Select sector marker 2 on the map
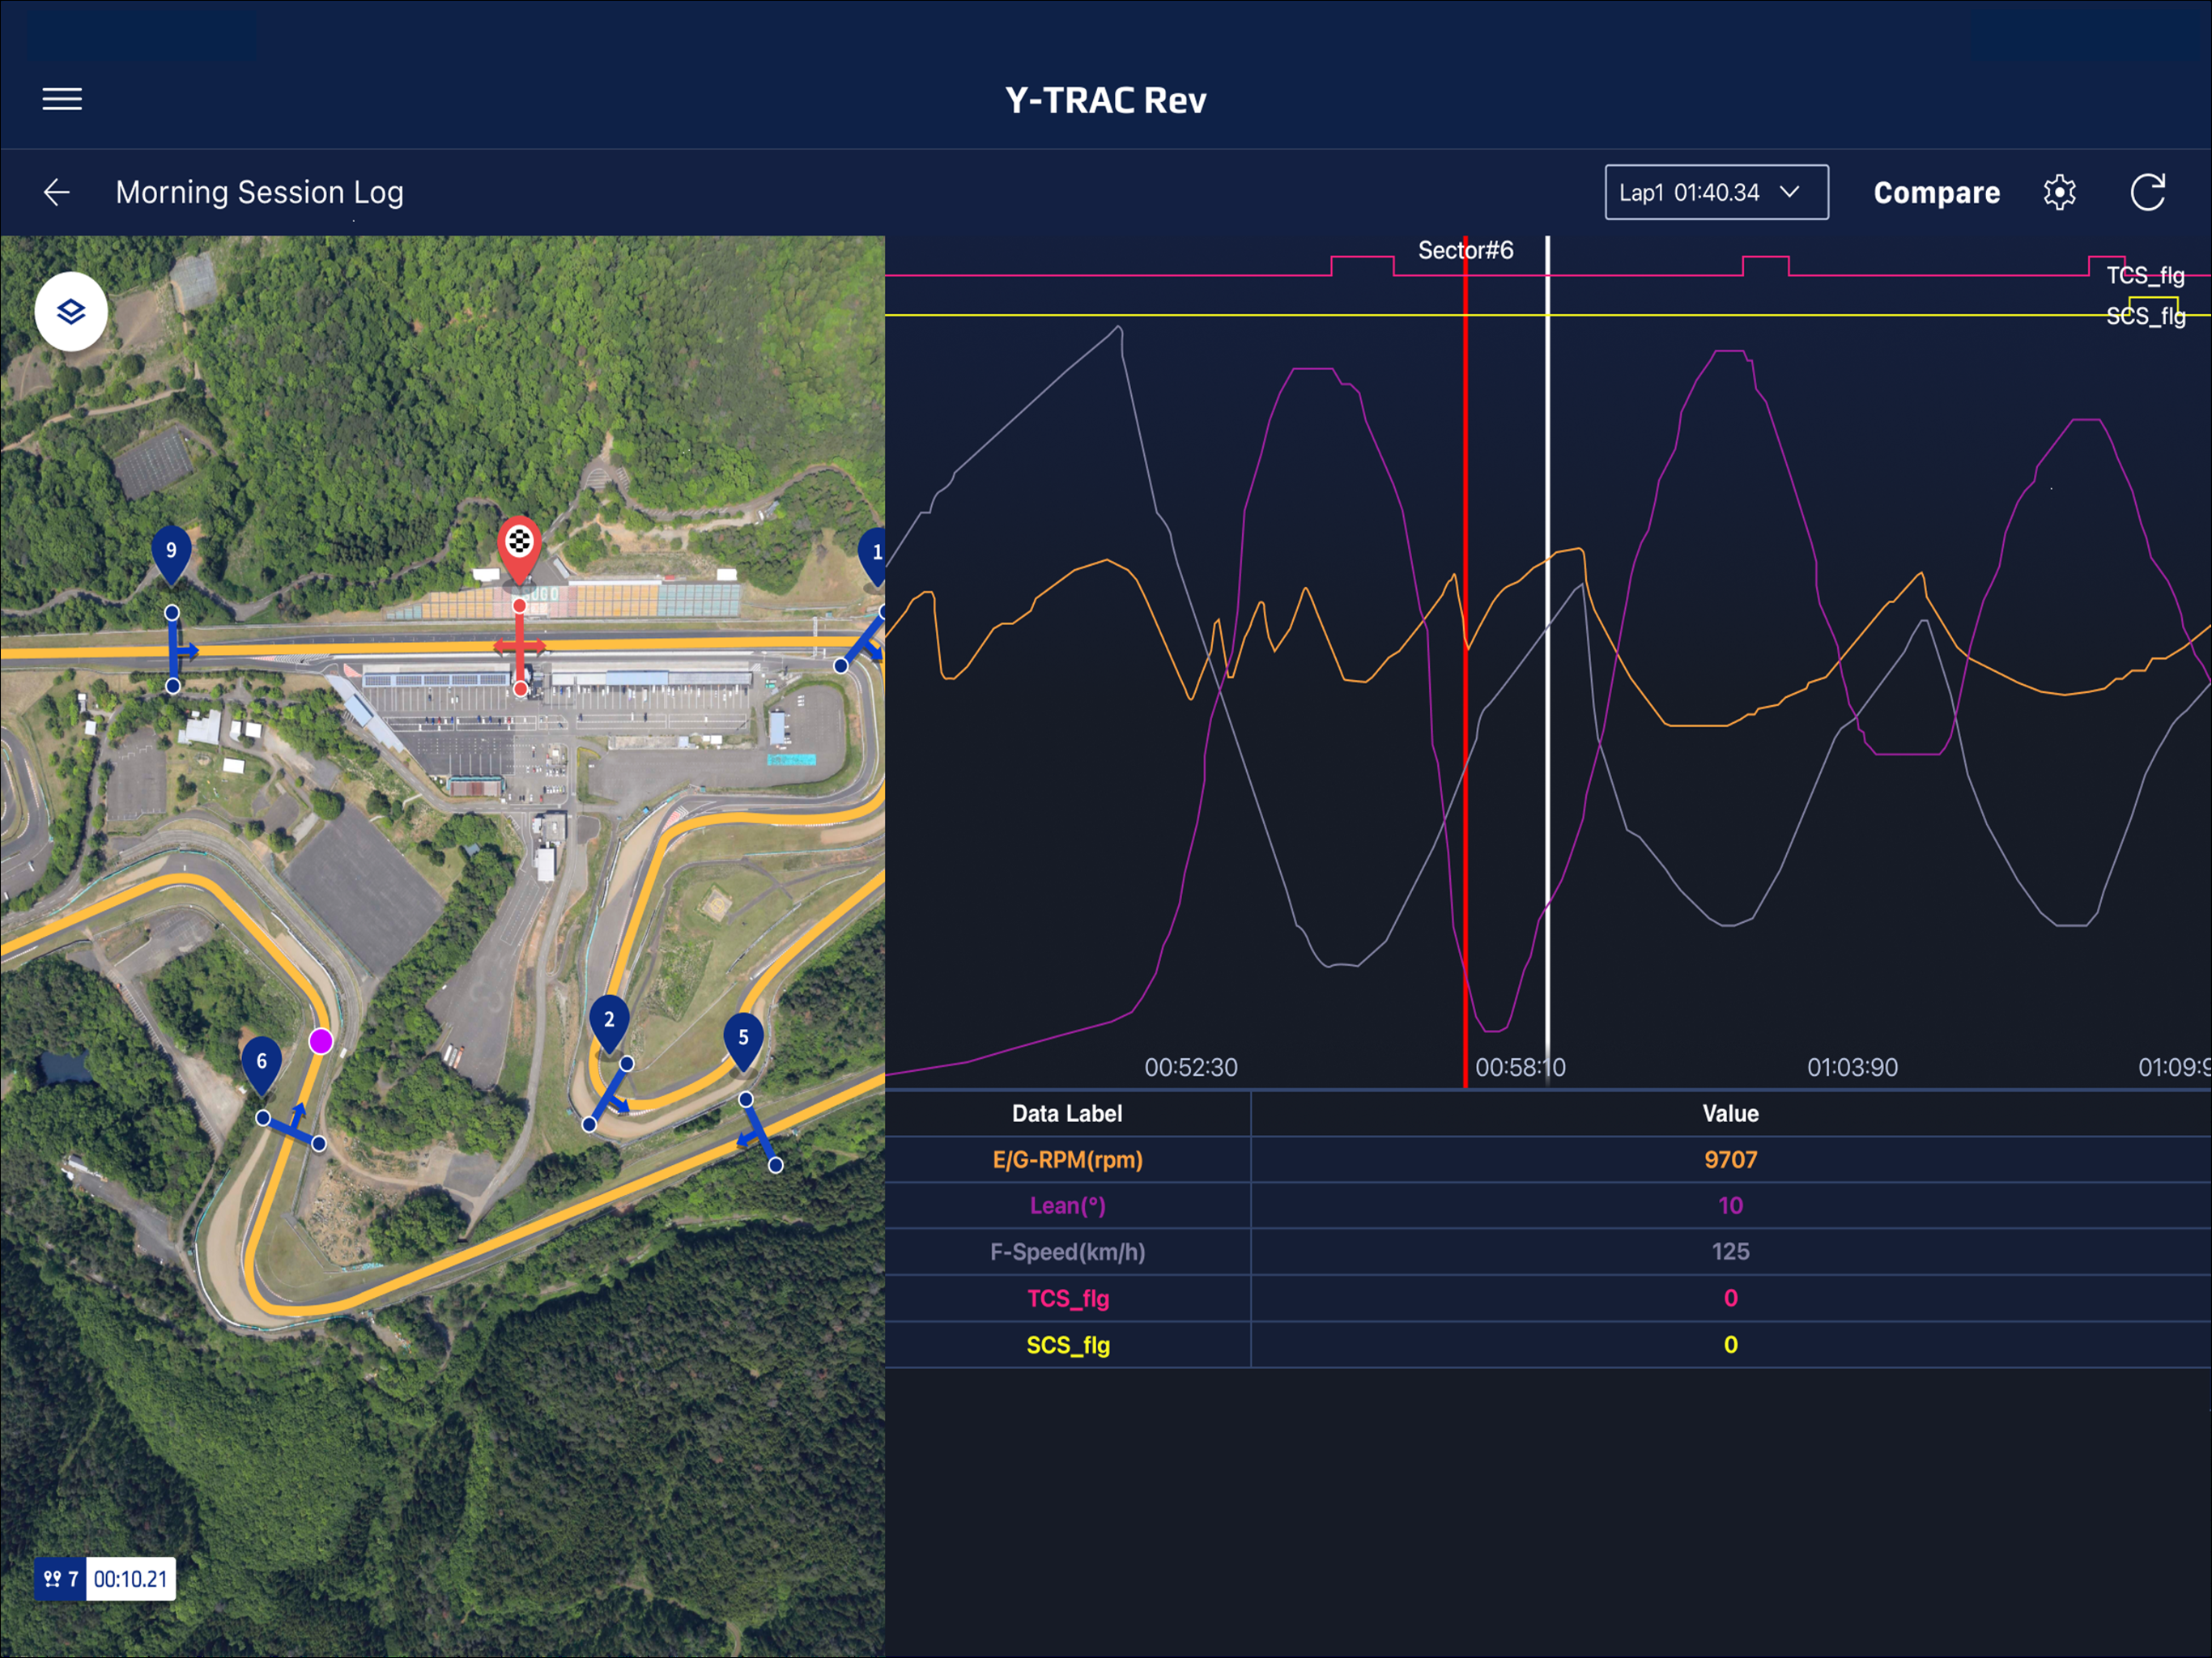Image resolution: width=2212 pixels, height=1658 pixels. (609, 1023)
